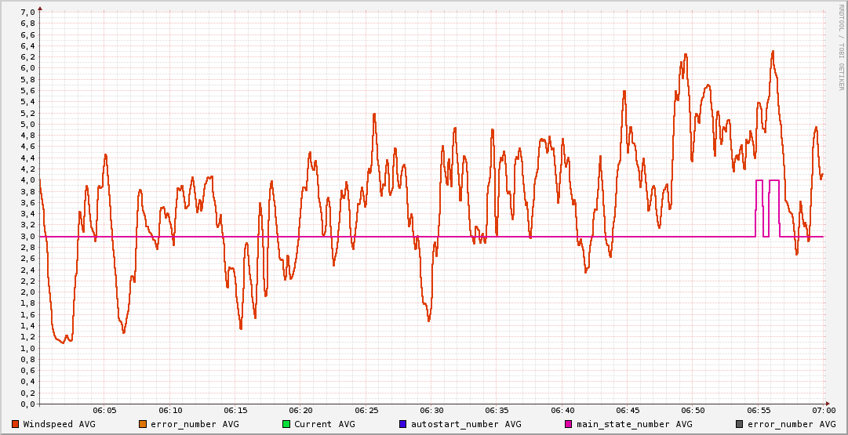
Task: Click the 06:05 time axis label
Action: point(105,411)
